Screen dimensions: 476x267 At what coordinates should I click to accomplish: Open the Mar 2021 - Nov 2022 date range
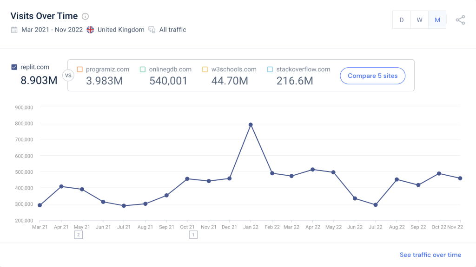[52, 30]
